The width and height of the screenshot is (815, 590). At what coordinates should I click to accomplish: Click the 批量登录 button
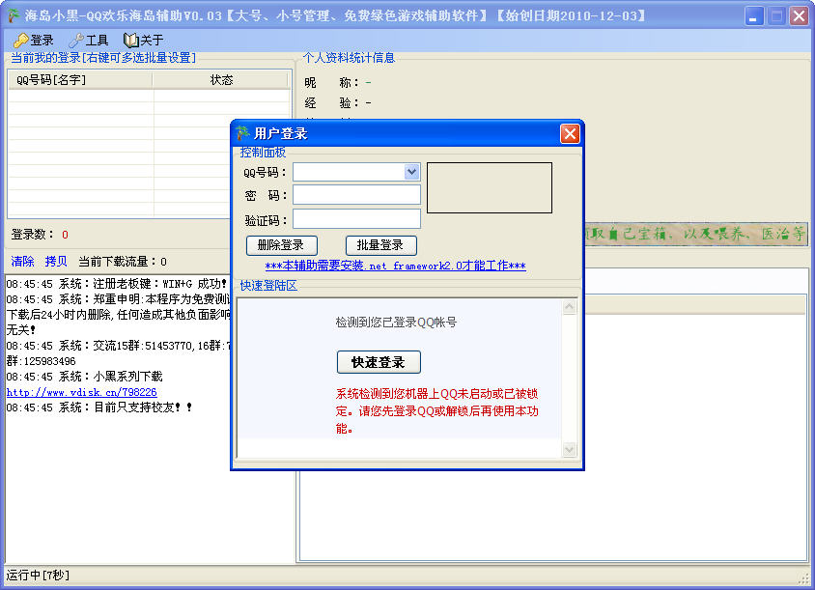tap(381, 245)
